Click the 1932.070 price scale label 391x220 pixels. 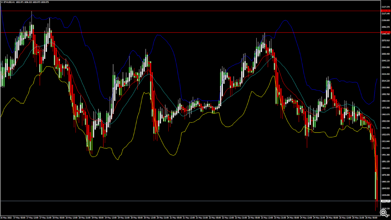coord(386,135)
